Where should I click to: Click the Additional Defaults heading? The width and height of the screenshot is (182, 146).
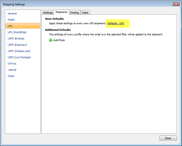(x=58, y=30)
